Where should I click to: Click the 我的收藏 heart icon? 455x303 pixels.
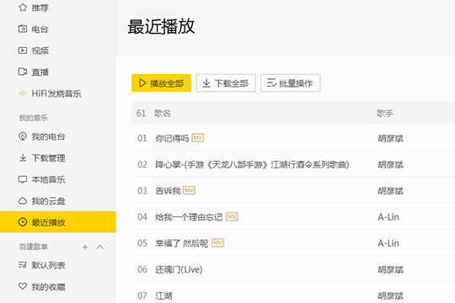(x=23, y=286)
